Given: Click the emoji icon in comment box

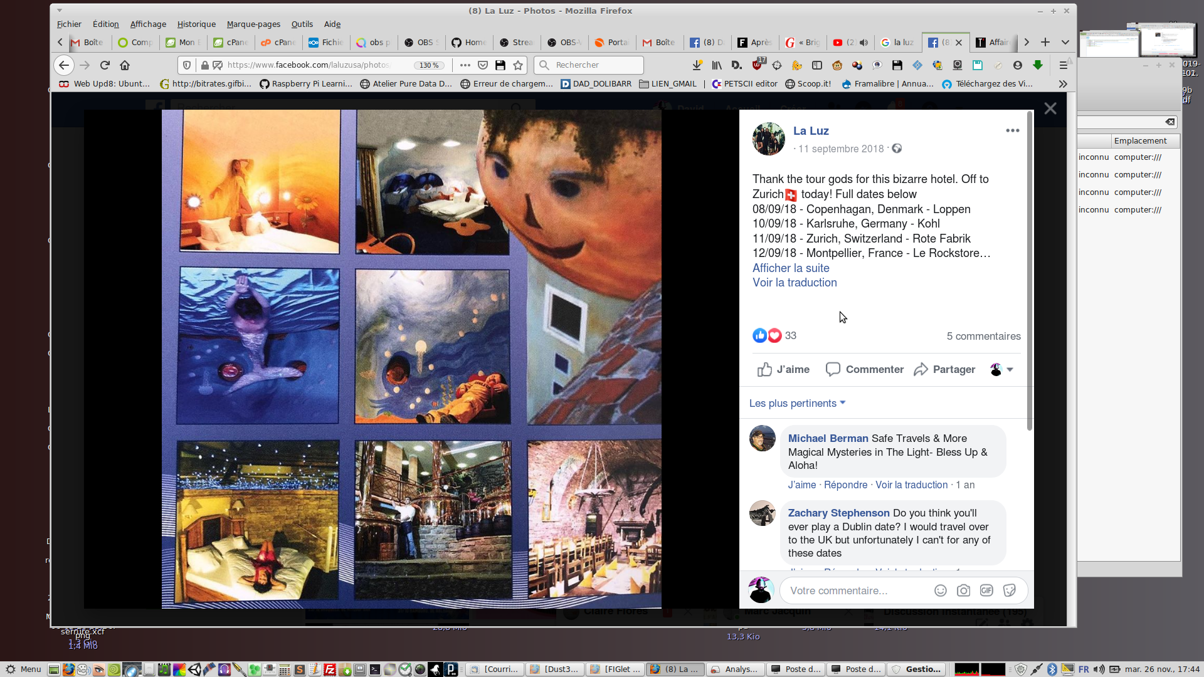Looking at the screenshot, I should click(940, 590).
